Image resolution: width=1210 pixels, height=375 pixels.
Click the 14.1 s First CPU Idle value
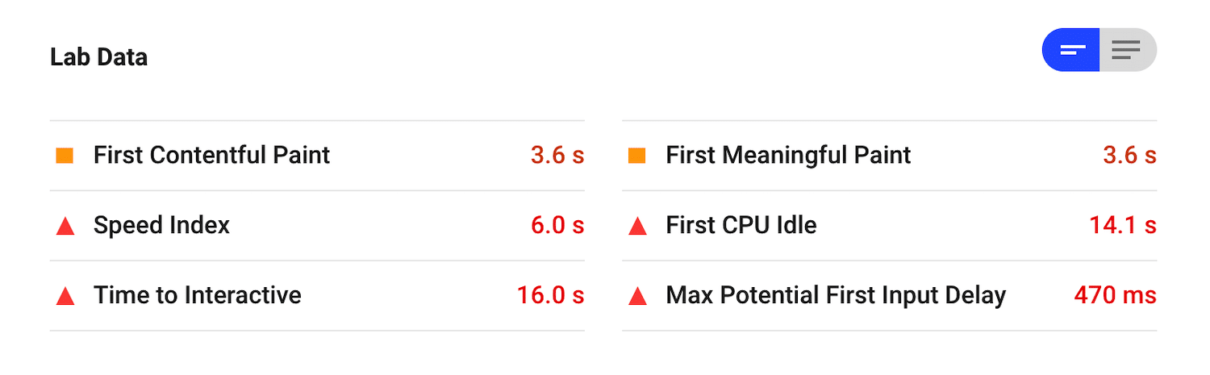(1123, 225)
